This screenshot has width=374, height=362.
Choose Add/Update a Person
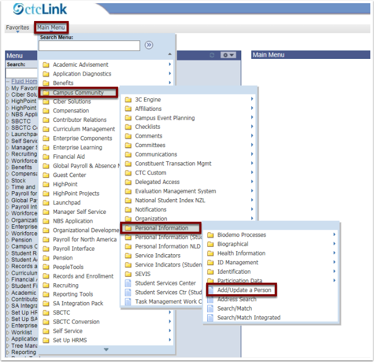coord(244,290)
